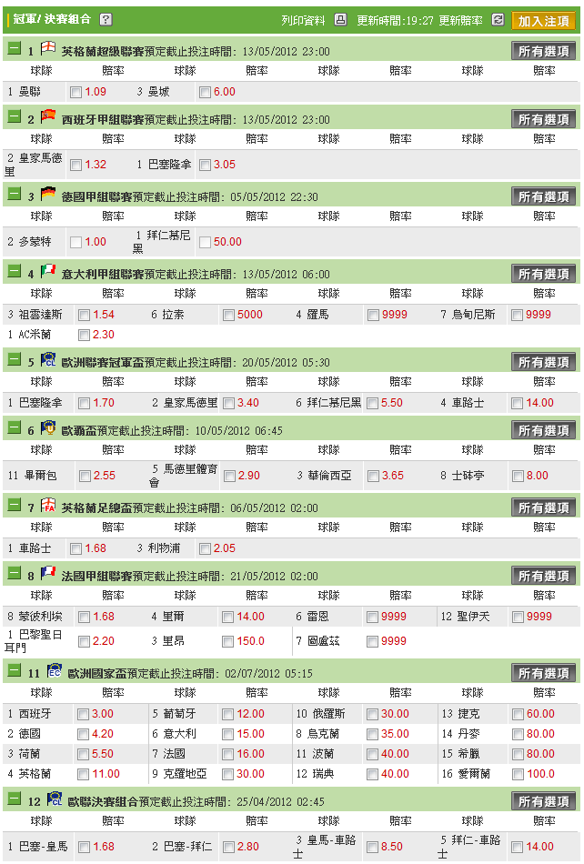Viewport: 584px width, 864px height.
Task: Click the Europa League icon for 歐霸盃
Action: coord(48,427)
